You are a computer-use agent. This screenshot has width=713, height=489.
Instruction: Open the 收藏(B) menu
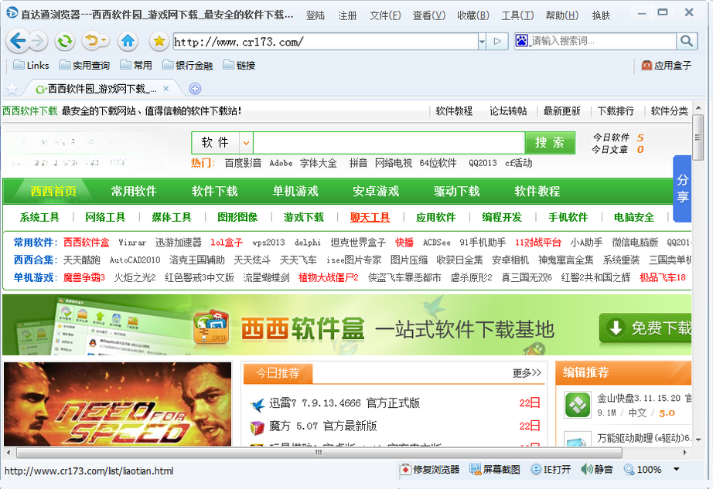pos(473,16)
